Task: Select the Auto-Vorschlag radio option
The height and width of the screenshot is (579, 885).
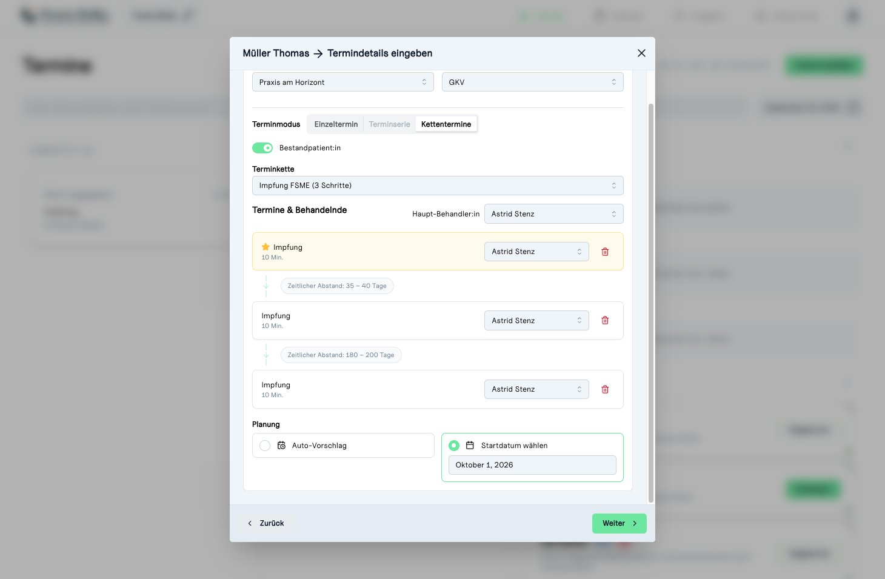Action: tap(265, 446)
